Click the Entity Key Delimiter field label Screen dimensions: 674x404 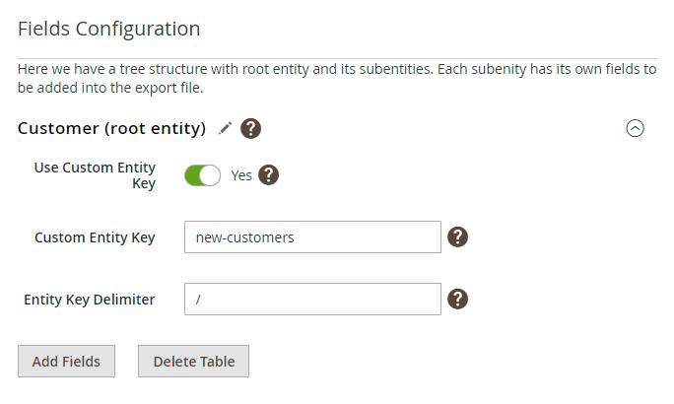(90, 300)
